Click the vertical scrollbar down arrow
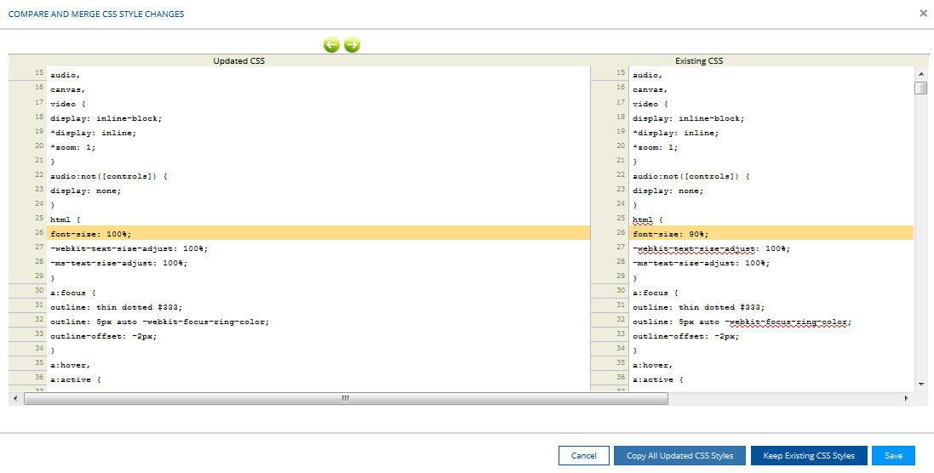The width and height of the screenshot is (934, 473). pos(920,385)
